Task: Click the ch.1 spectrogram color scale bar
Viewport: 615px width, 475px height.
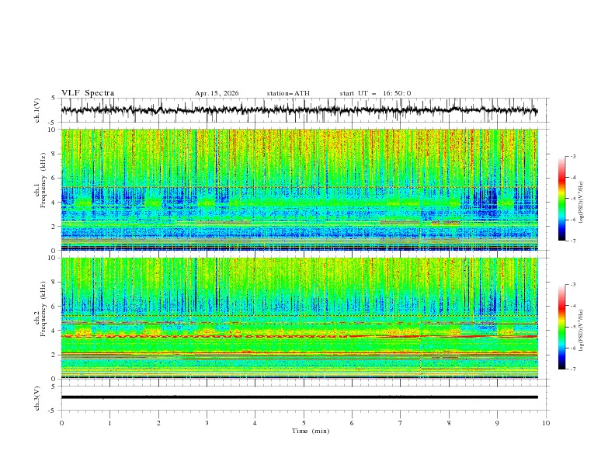Action: coord(561,199)
